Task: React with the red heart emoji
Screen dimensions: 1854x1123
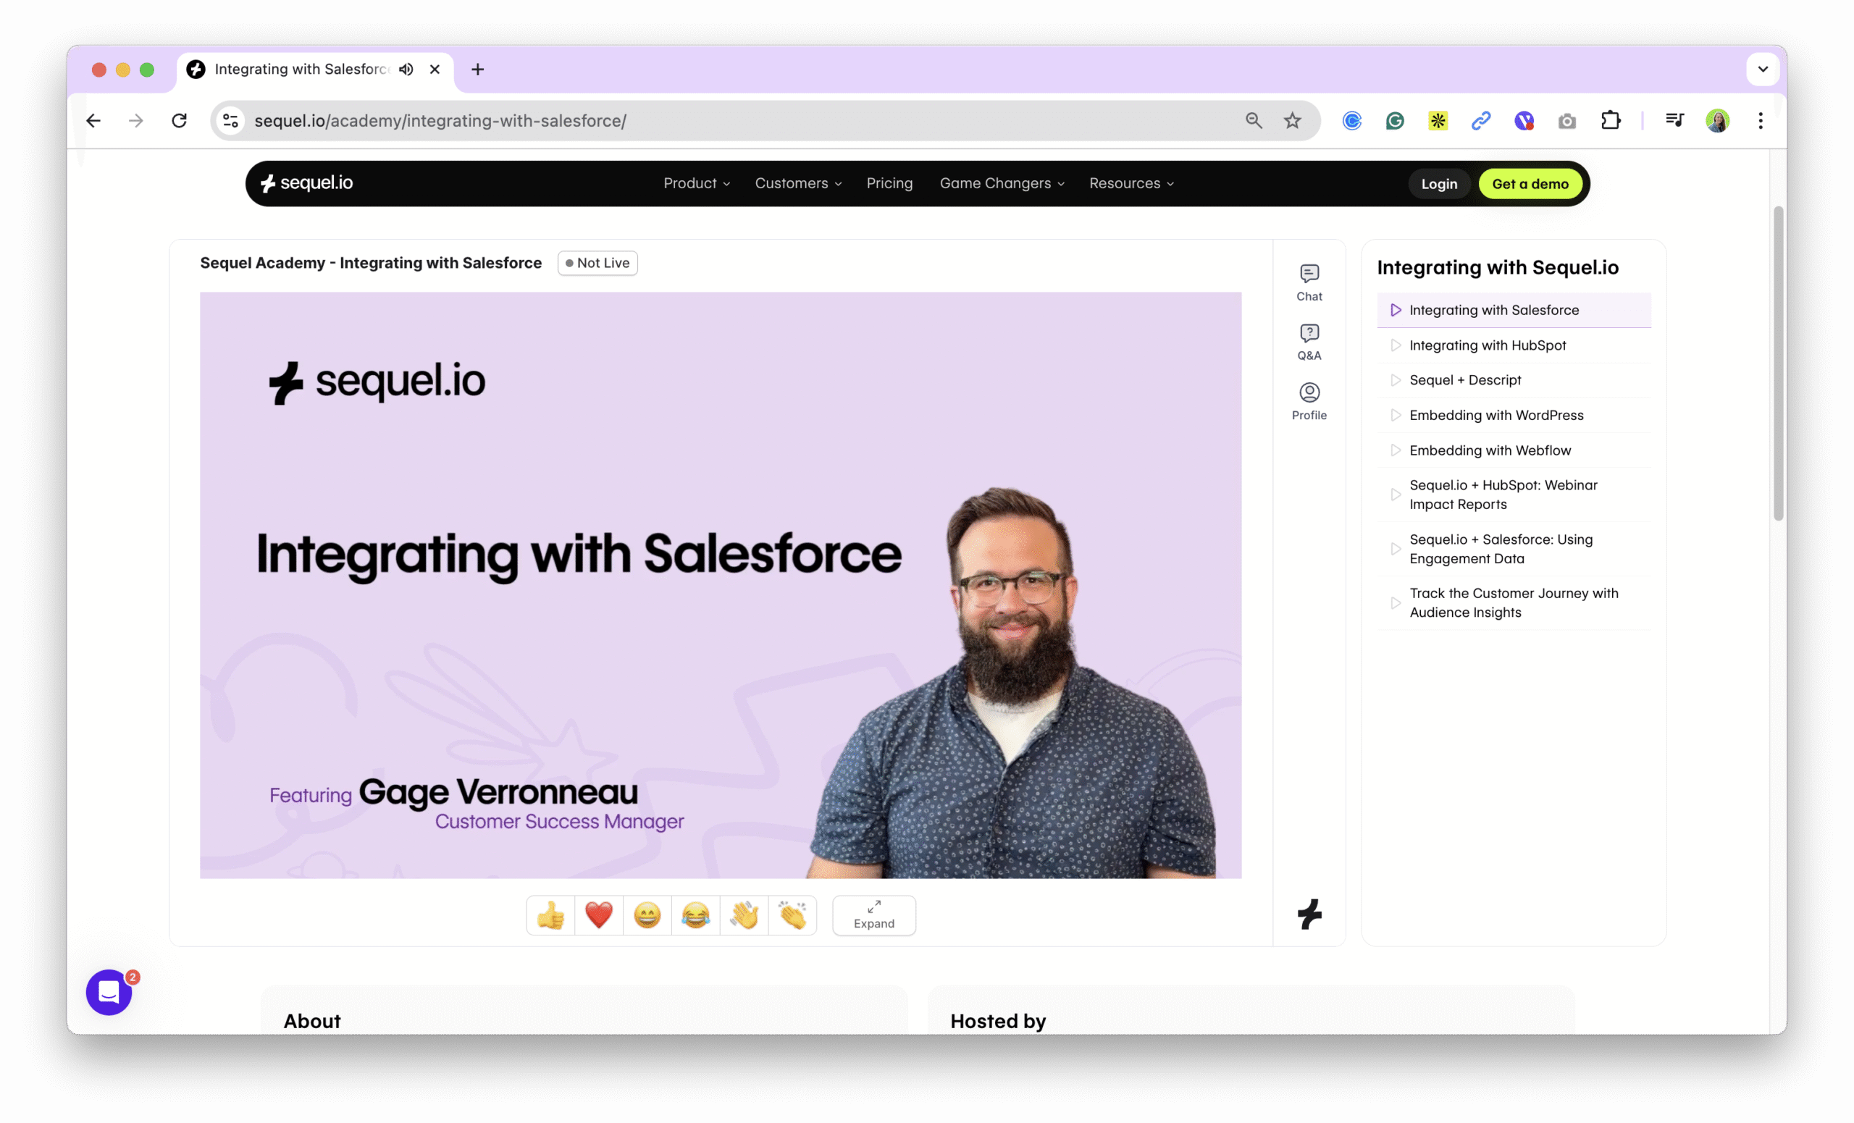Action: 599,915
